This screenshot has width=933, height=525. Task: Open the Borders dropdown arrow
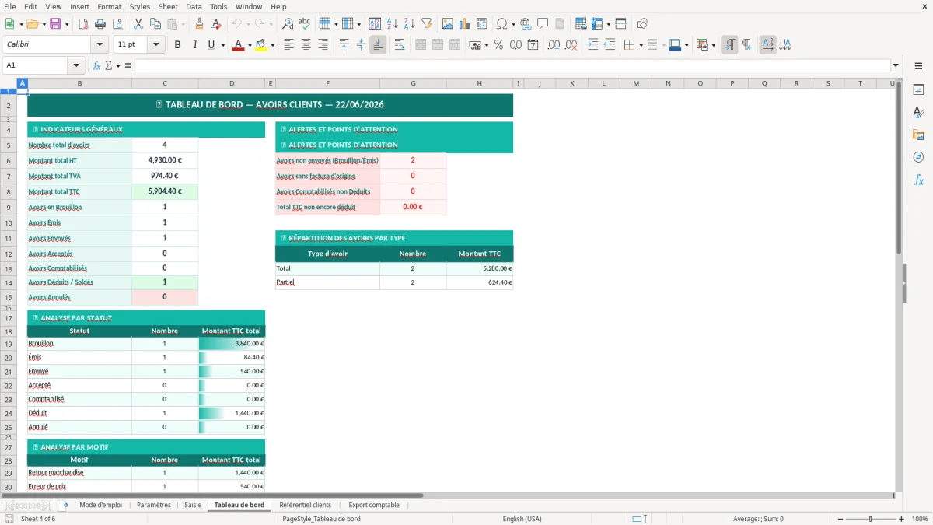641,45
